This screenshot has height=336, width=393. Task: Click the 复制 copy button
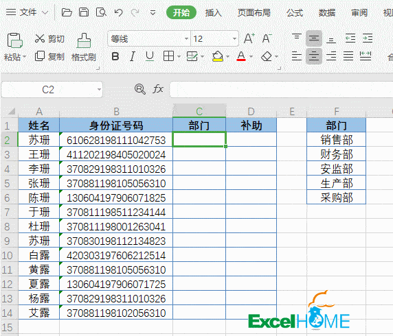tap(49, 56)
